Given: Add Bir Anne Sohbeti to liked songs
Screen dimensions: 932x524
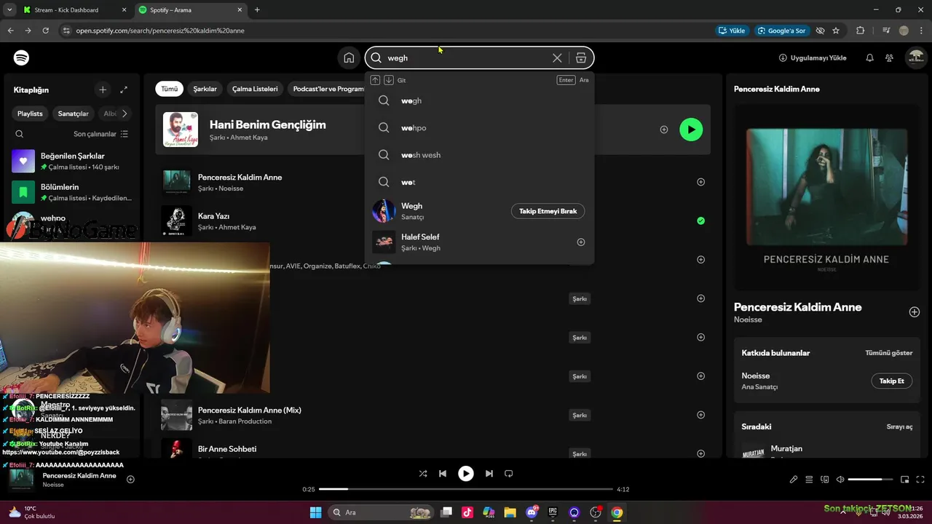Looking at the screenshot, I should coord(700,453).
